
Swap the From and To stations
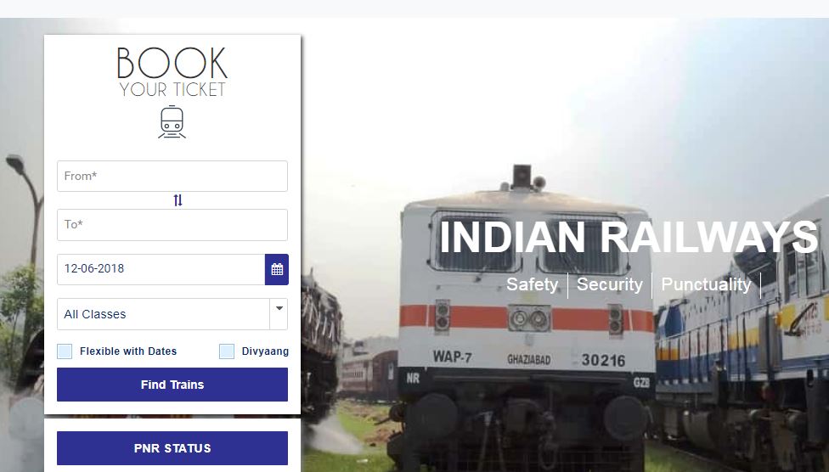(178, 200)
